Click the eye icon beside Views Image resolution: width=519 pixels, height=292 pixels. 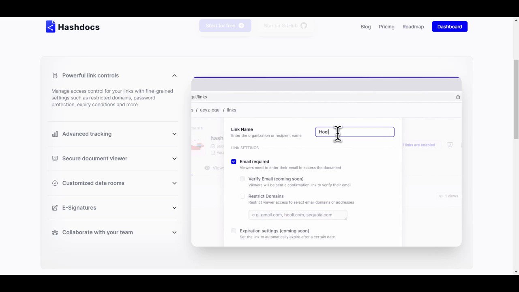click(207, 167)
